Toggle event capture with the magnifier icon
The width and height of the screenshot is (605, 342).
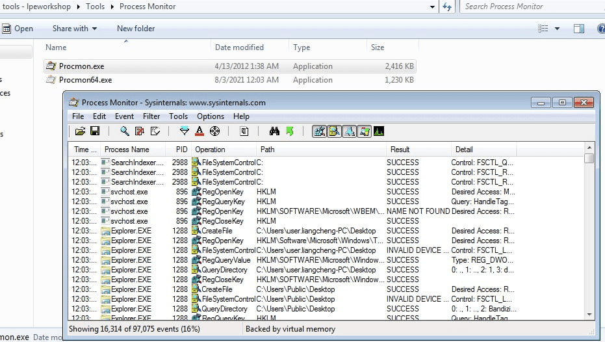coord(125,131)
